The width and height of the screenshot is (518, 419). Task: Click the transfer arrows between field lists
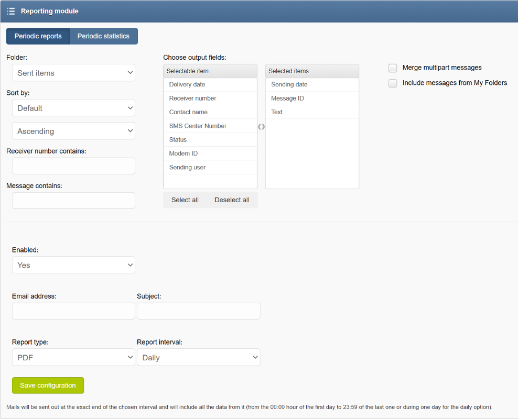pyautogui.click(x=261, y=127)
